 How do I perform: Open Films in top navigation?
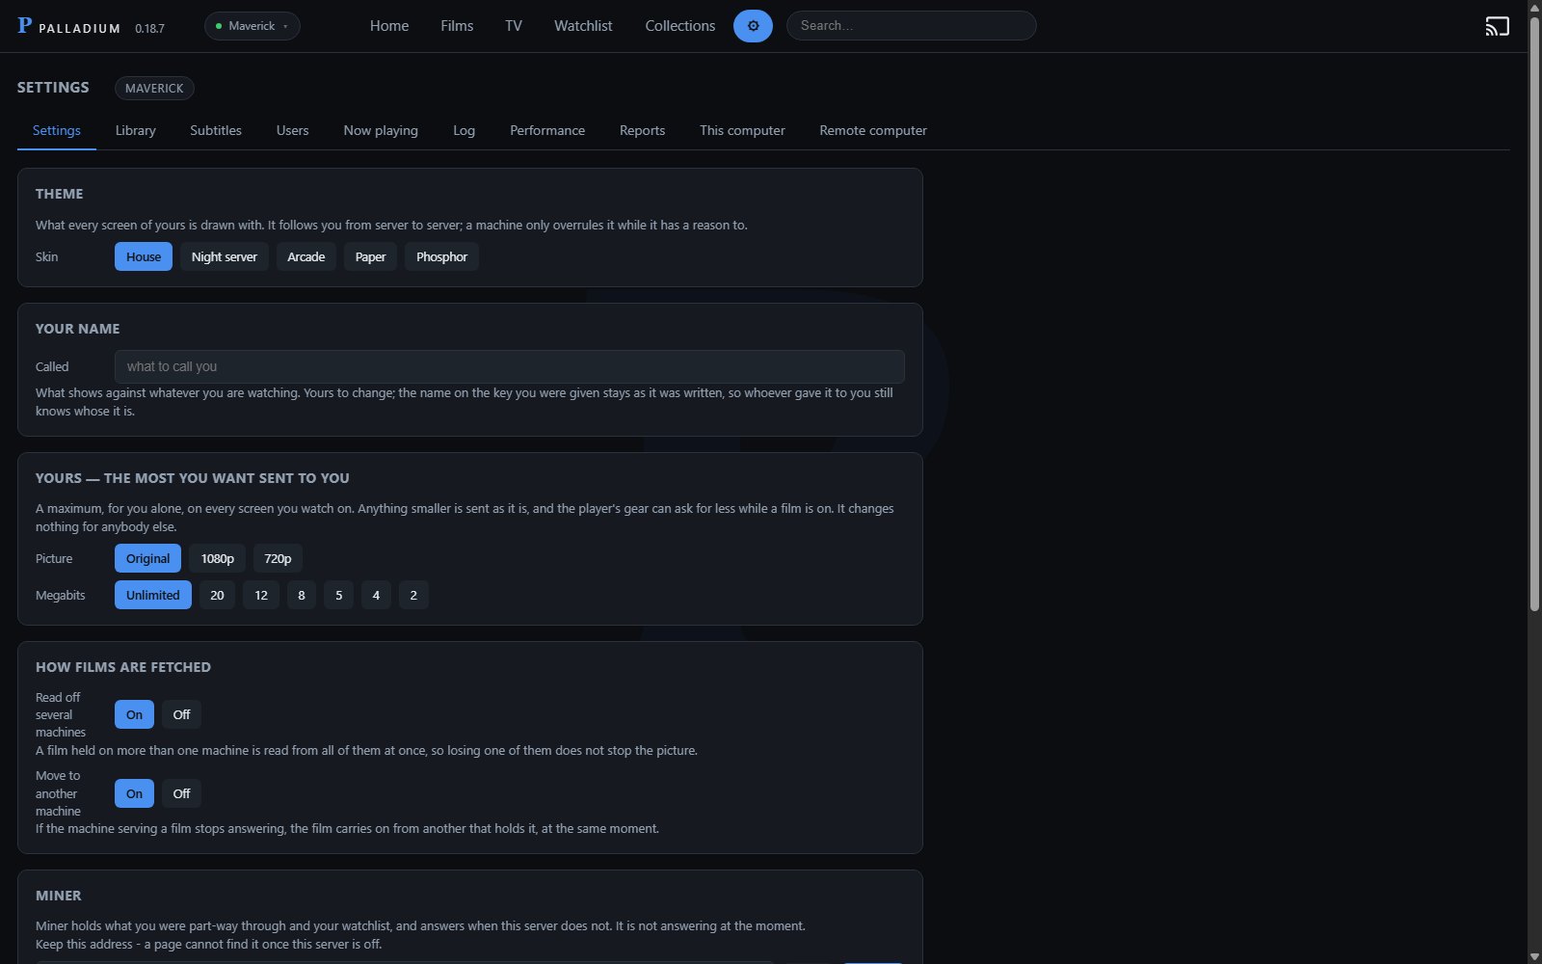[x=457, y=26]
